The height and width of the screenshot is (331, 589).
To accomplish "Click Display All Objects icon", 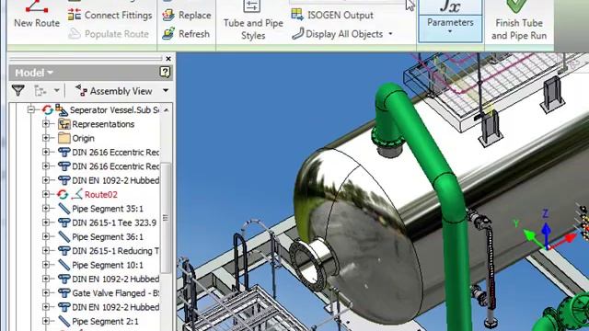I will tap(297, 34).
